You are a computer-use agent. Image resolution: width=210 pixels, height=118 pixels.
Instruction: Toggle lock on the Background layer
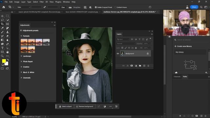(x=148, y=53)
